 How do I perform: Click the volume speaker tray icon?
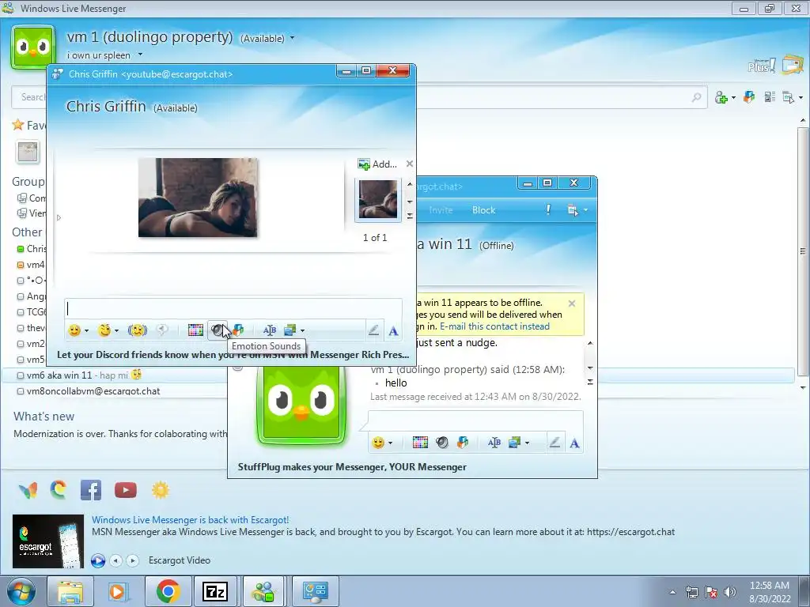[x=730, y=592]
